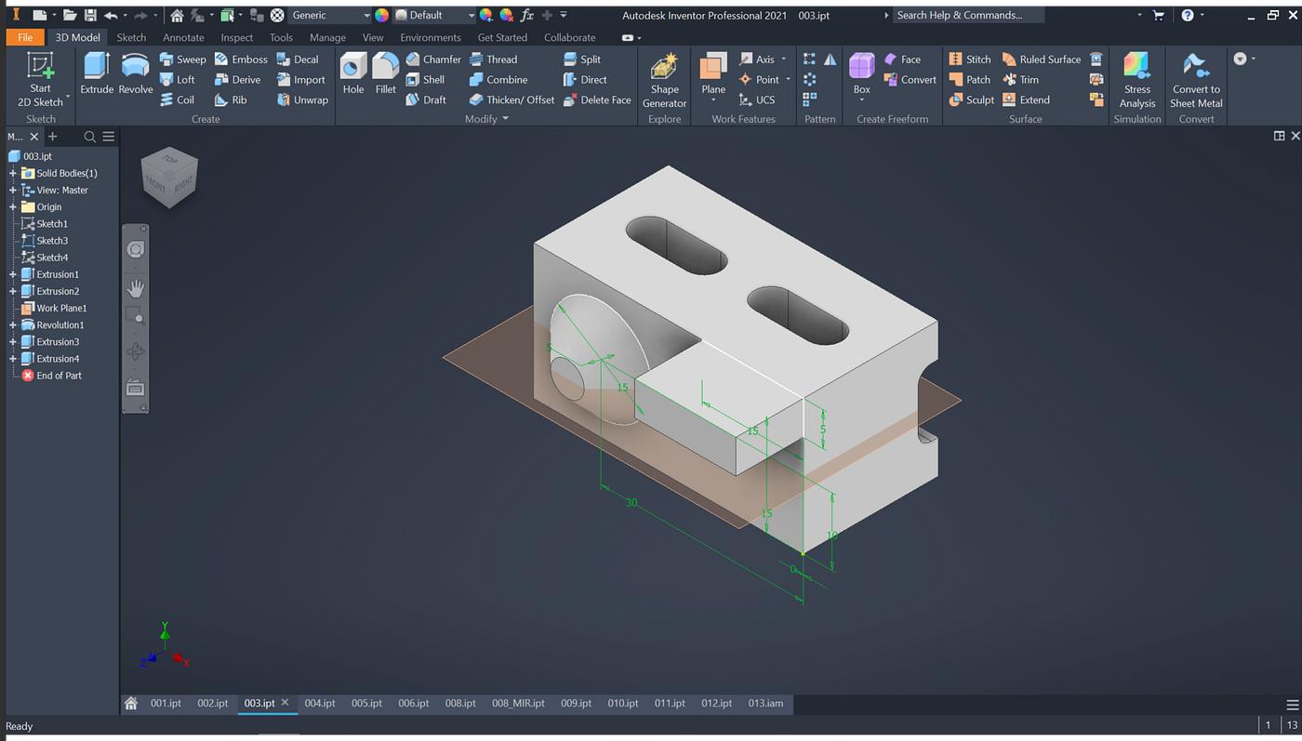Launch Stress Analysis simulation
The height and width of the screenshot is (741, 1302).
click(1137, 81)
